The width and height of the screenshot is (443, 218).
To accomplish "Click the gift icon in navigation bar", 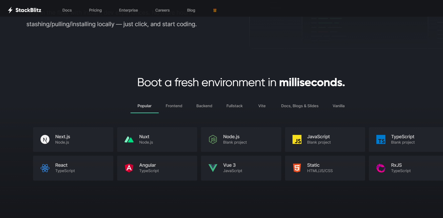I will (x=215, y=10).
